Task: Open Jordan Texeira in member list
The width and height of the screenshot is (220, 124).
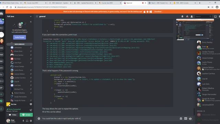Action: point(208,53)
